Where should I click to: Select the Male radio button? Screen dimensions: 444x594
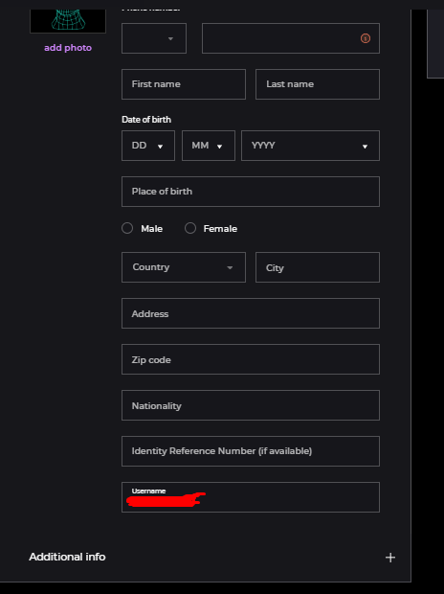tap(127, 228)
